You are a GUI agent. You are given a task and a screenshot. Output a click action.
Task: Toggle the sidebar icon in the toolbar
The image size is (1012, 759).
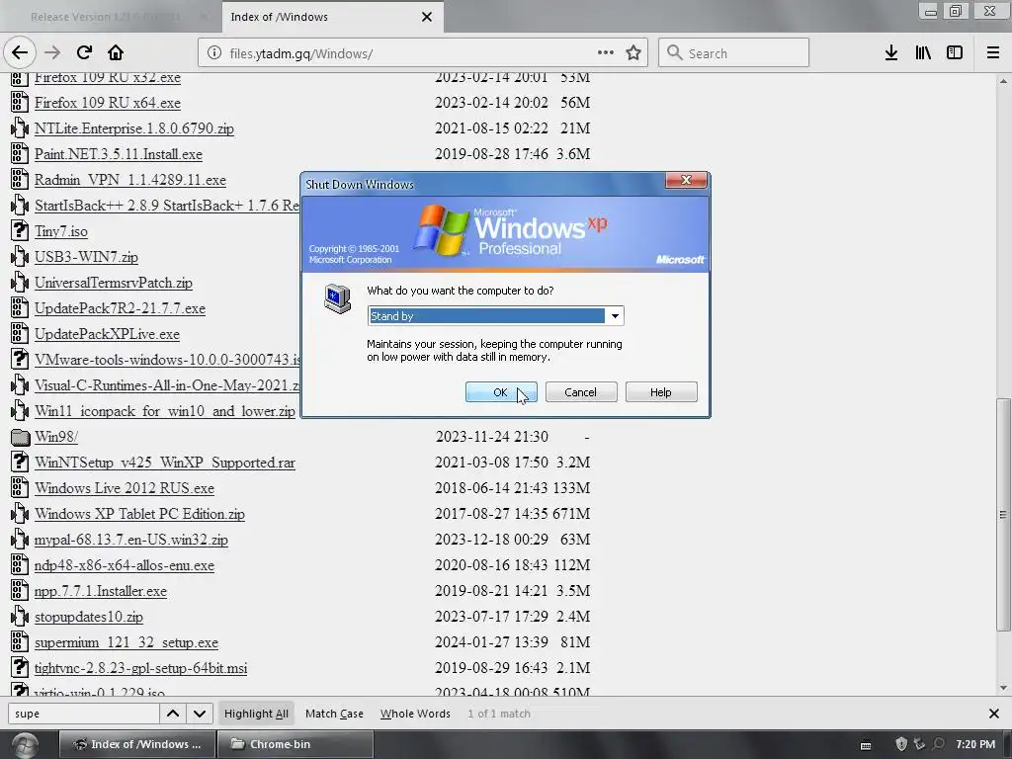point(955,53)
